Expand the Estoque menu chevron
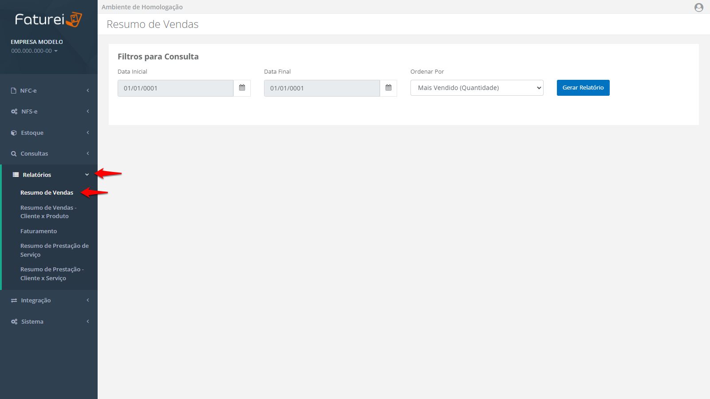This screenshot has height=399, width=710. [x=88, y=133]
